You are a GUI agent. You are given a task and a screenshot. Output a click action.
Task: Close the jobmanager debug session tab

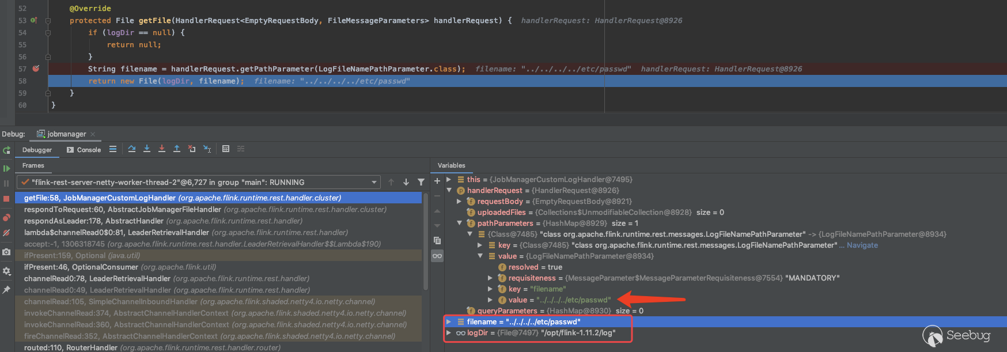[x=93, y=134]
